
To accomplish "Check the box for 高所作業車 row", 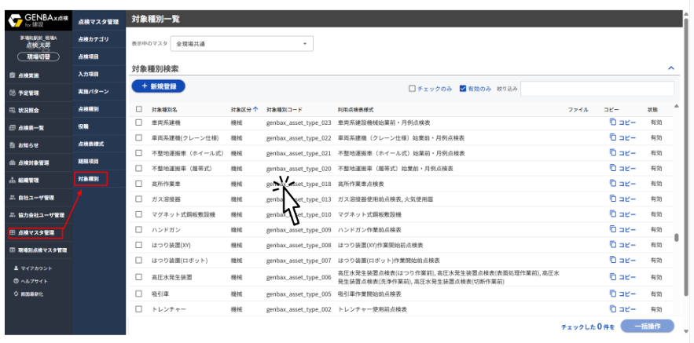I will 139,184.
